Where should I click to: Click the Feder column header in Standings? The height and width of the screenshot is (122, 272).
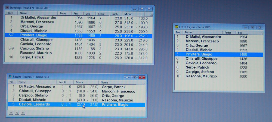(x=64, y=14)
